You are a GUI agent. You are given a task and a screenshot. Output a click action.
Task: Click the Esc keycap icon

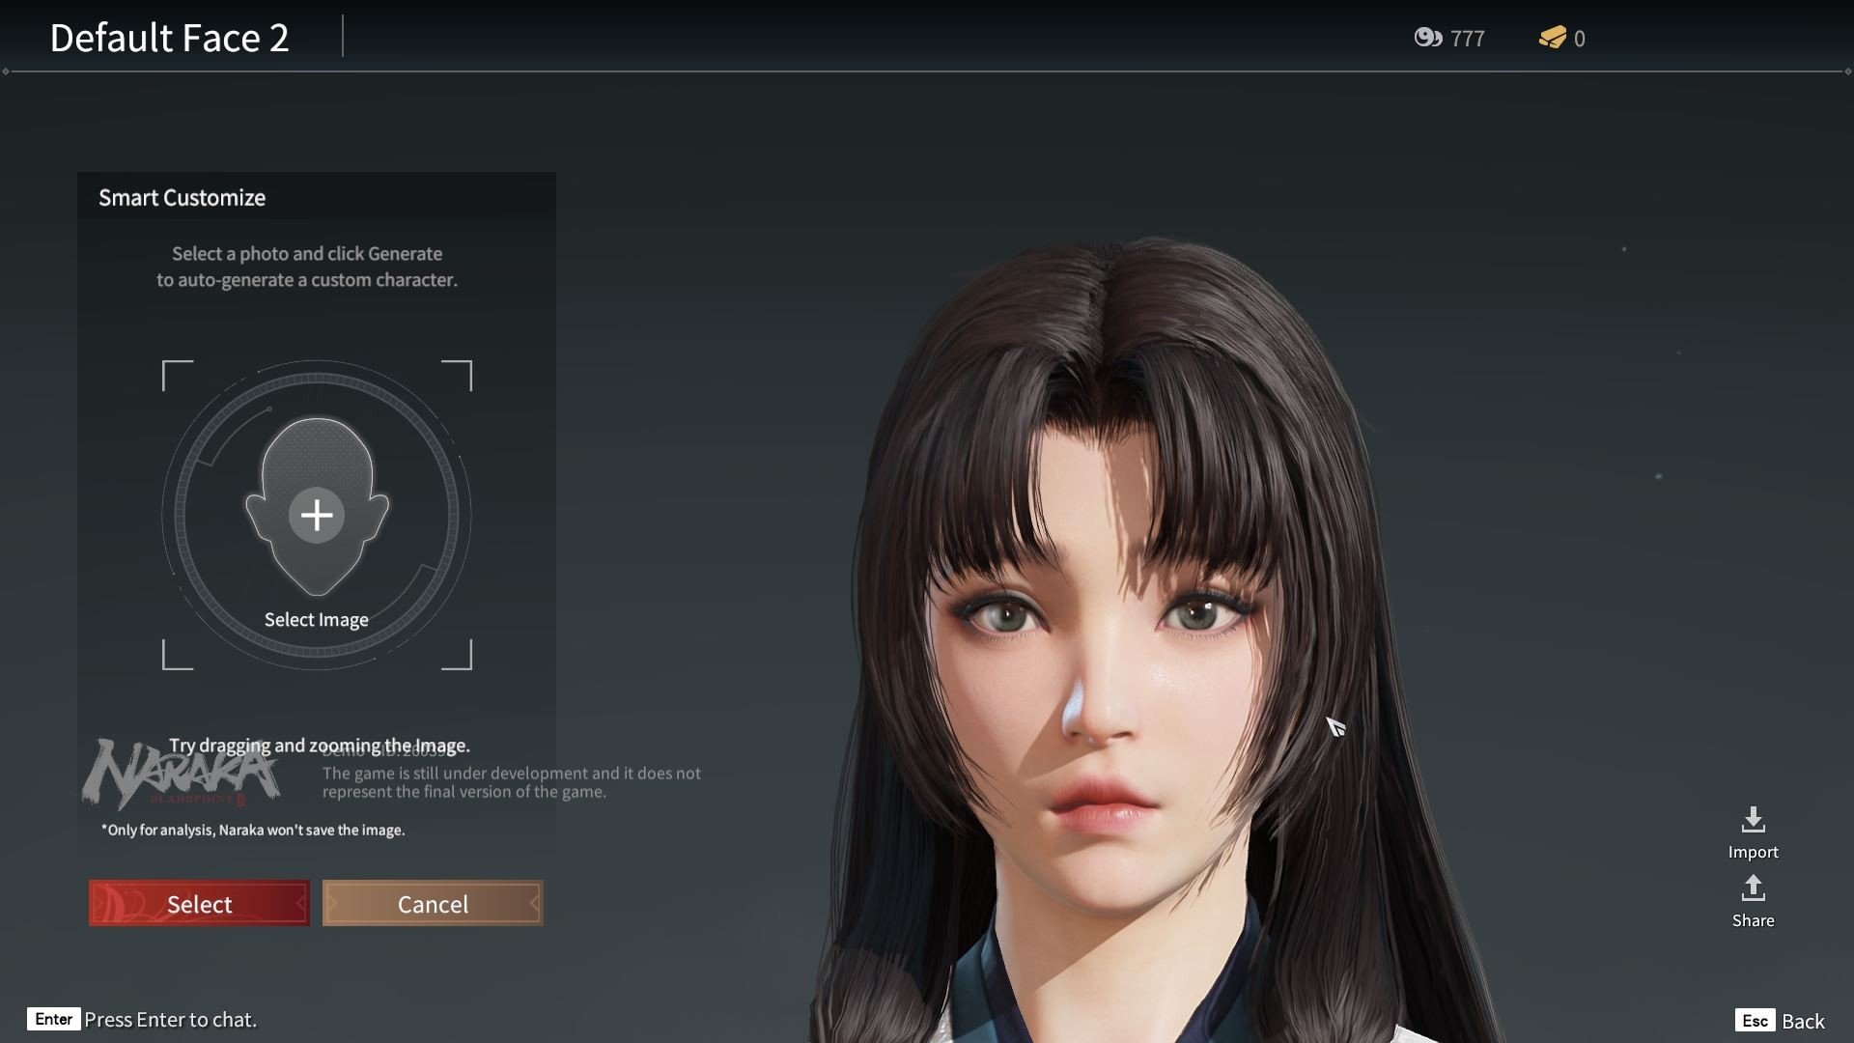click(1755, 1021)
